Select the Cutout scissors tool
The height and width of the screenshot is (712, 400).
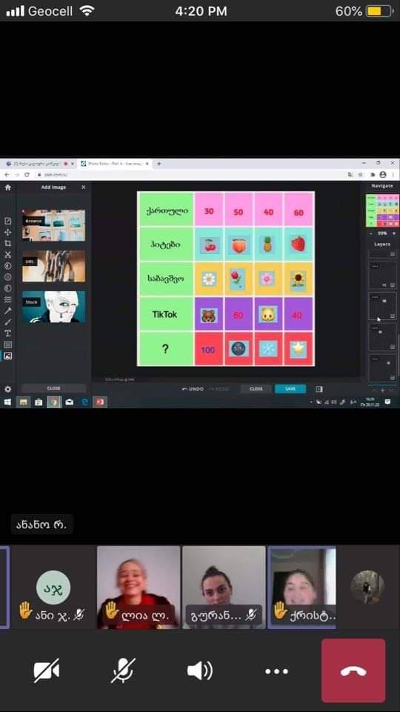[x=7, y=255]
